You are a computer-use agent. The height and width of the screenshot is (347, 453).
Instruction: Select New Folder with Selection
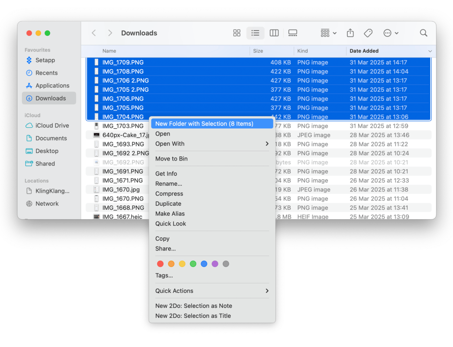click(x=204, y=123)
